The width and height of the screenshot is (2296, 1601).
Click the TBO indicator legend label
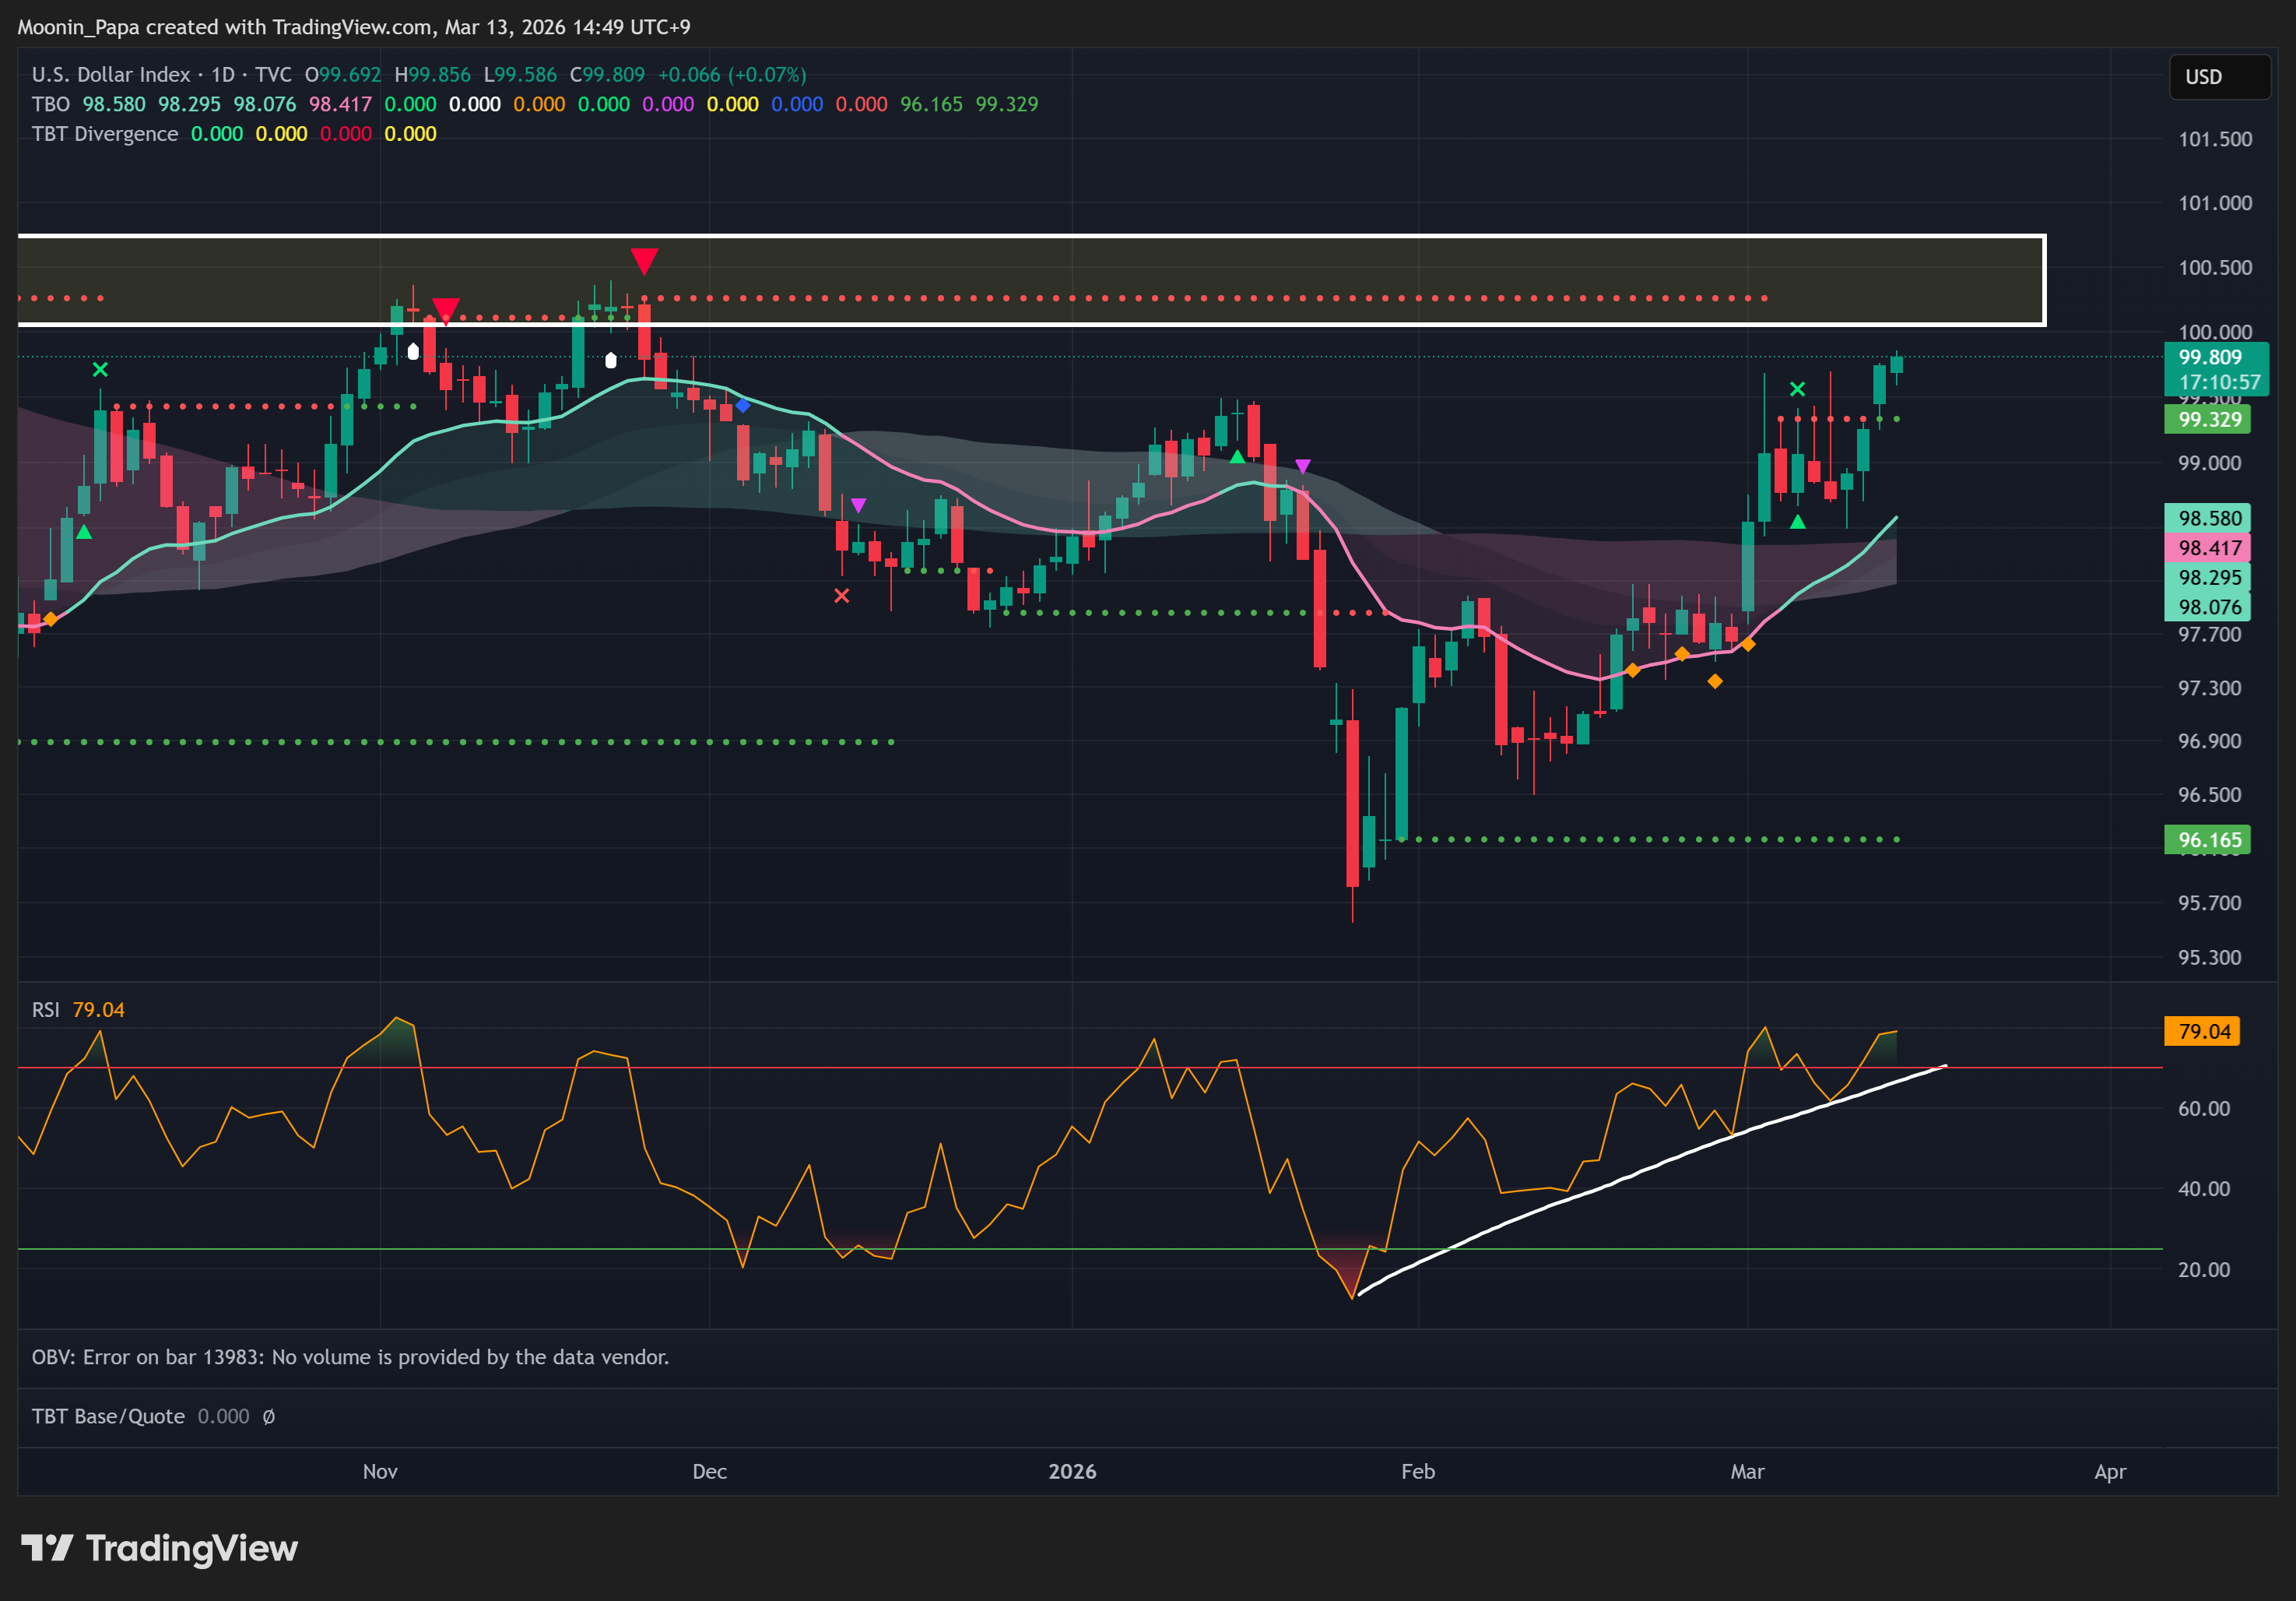click(x=50, y=104)
